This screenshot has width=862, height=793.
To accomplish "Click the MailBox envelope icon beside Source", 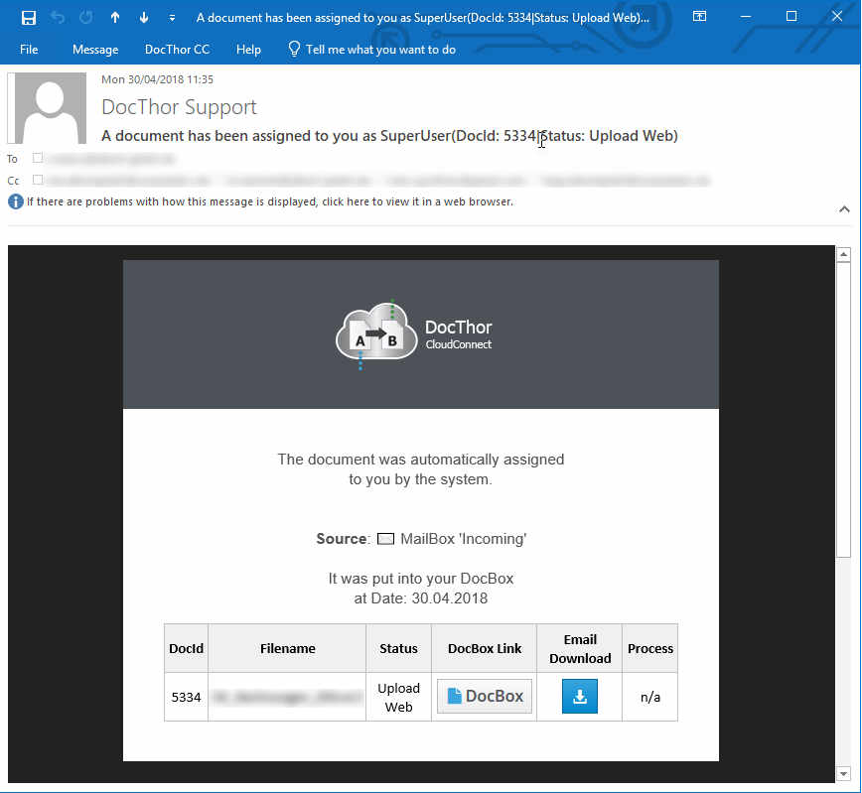I will click(385, 539).
